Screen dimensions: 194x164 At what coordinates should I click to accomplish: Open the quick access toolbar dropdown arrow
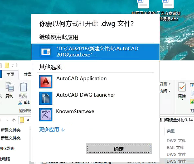point(13,65)
